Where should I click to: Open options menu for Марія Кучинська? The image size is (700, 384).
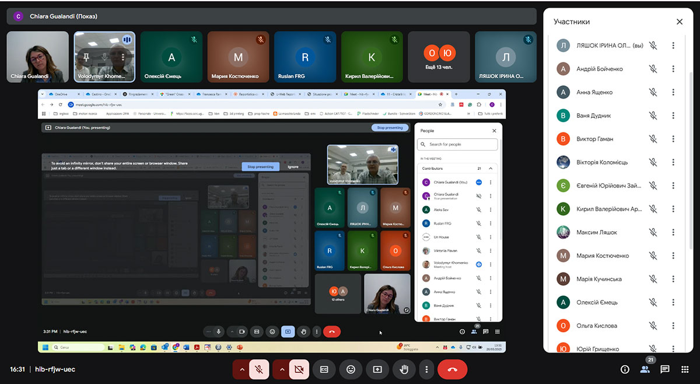(673, 279)
